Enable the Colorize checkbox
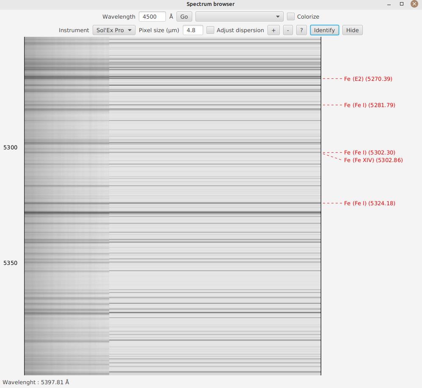The height and width of the screenshot is (388, 422). click(x=291, y=17)
